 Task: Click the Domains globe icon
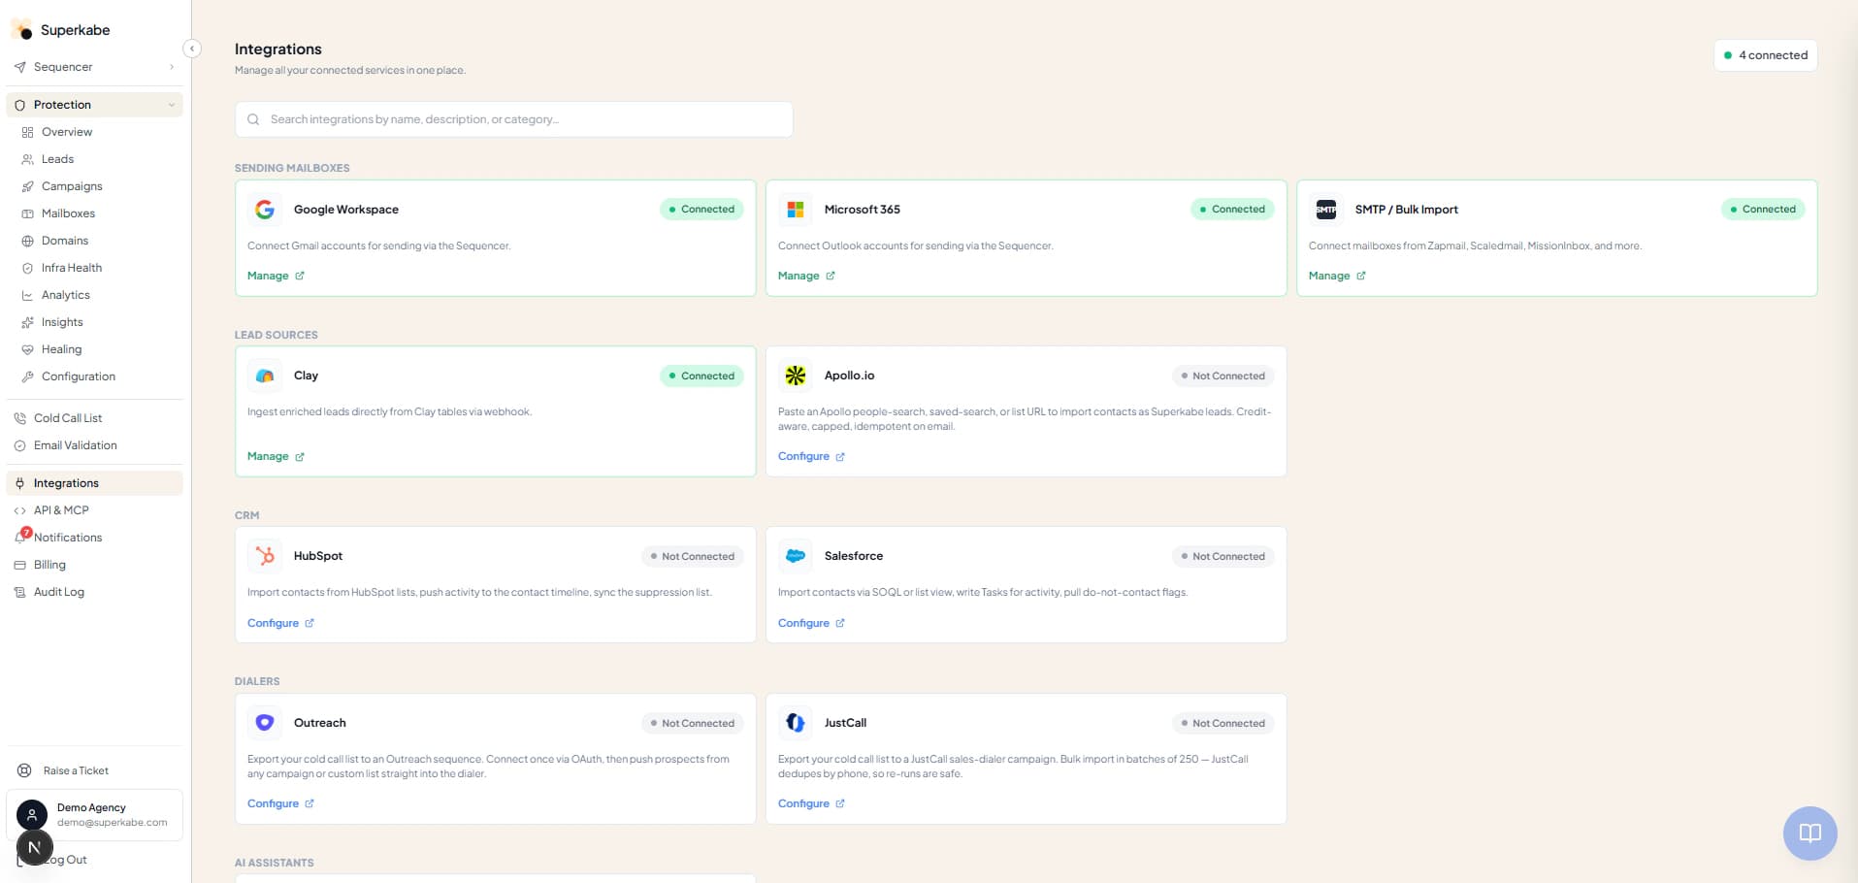click(x=27, y=241)
